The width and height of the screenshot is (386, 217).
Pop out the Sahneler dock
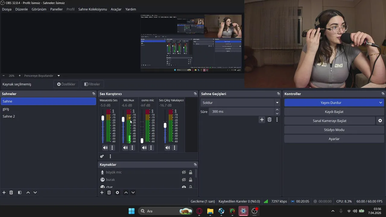94,94
